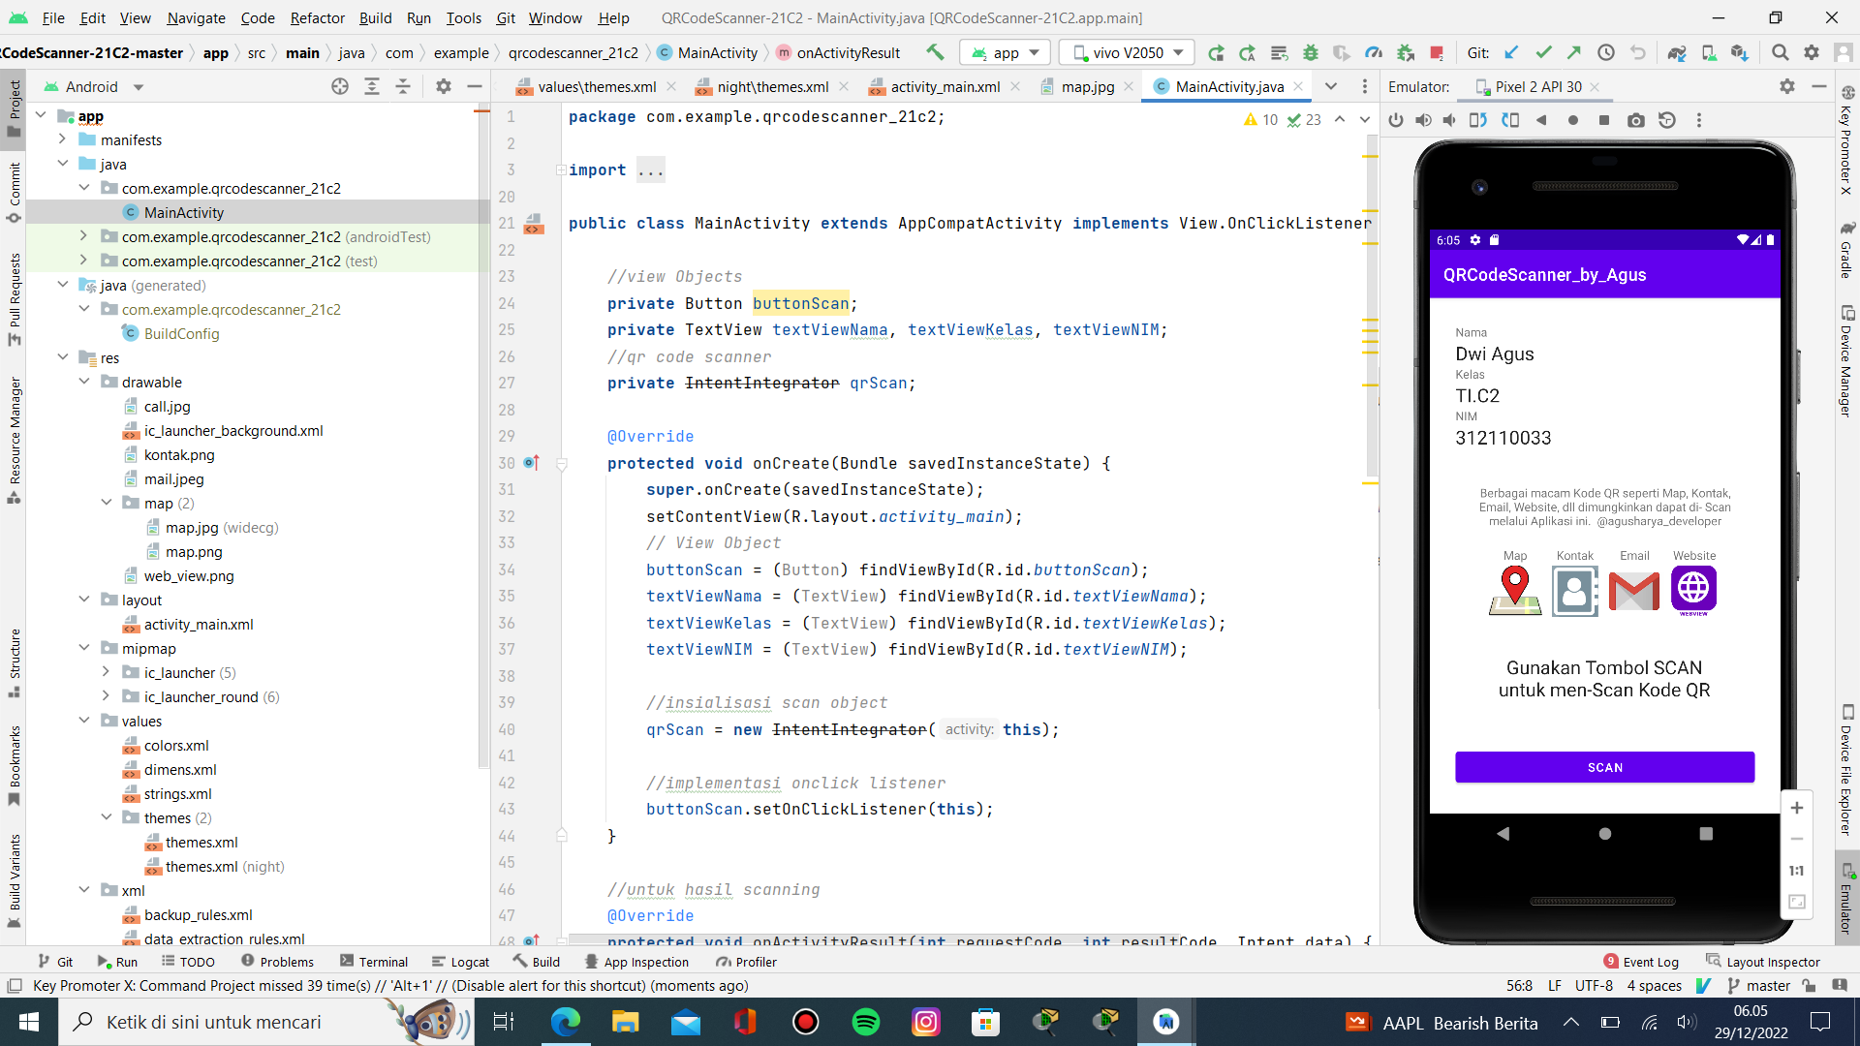Open Spotify from the Windows taskbar

pyautogui.click(x=865, y=1022)
